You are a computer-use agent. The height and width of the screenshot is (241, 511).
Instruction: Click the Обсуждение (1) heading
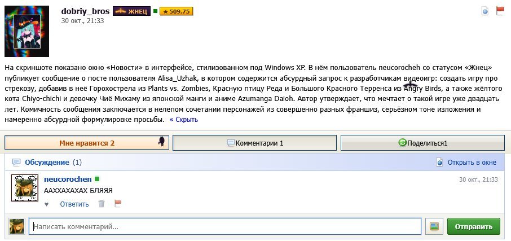click(x=54, y=163)
